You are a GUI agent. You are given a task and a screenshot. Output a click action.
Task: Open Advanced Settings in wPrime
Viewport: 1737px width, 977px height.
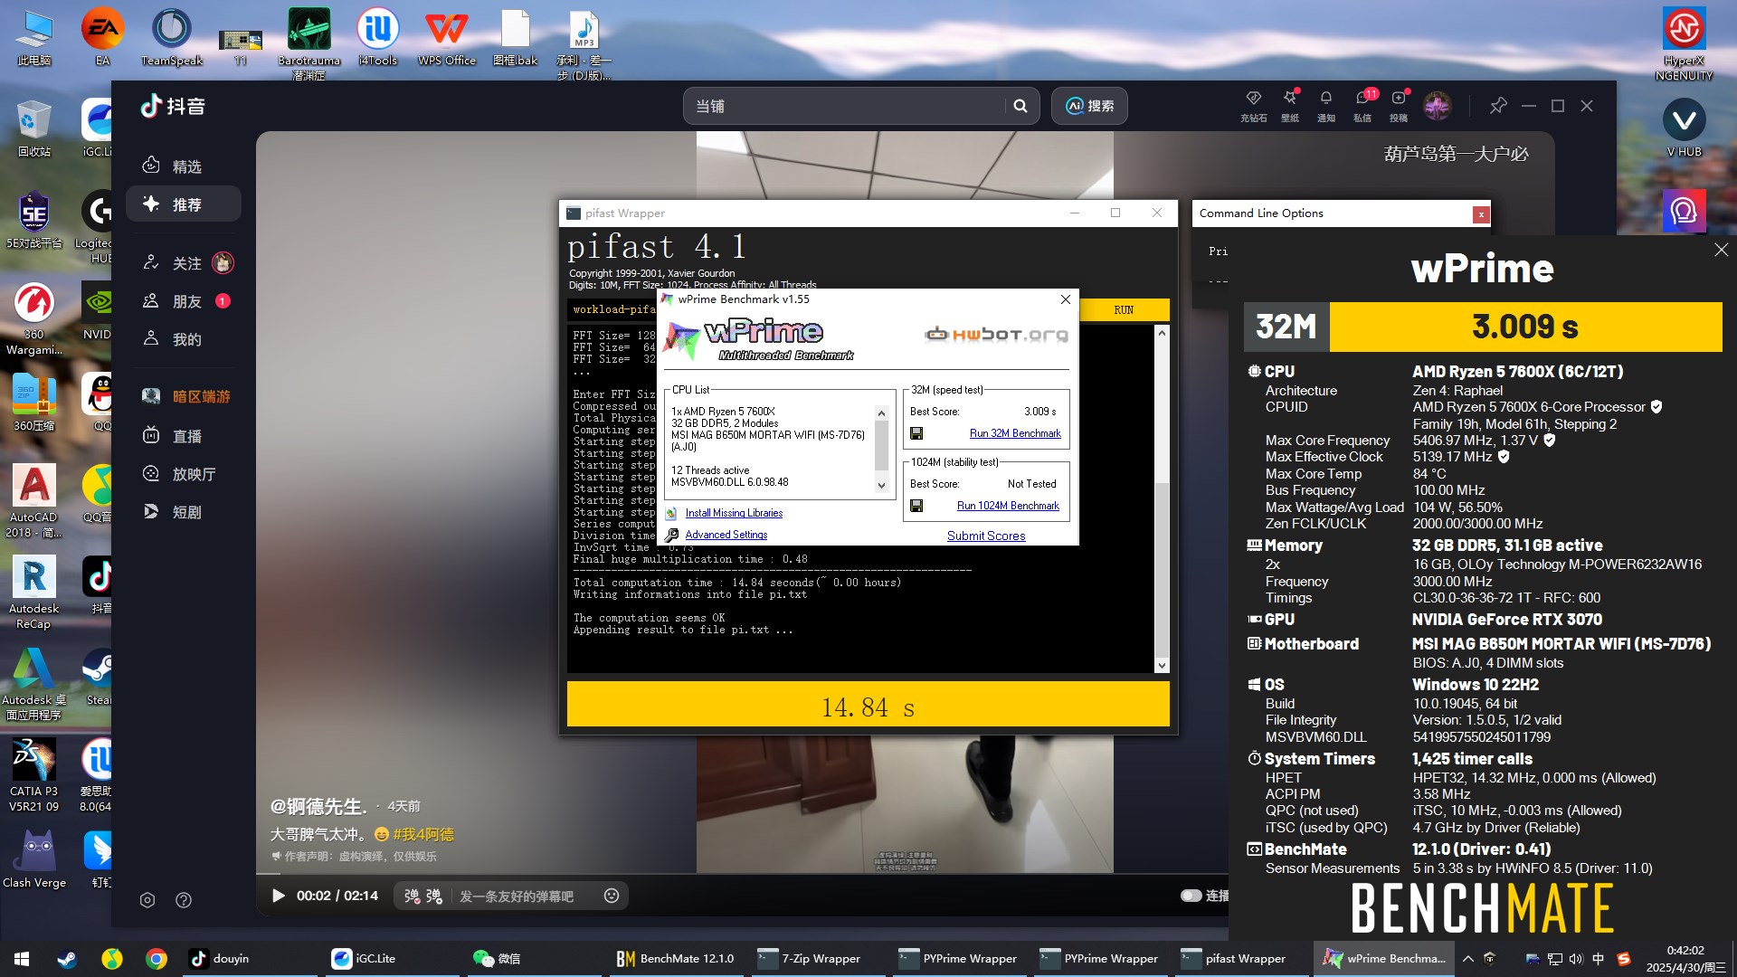[x=726, y=535]
